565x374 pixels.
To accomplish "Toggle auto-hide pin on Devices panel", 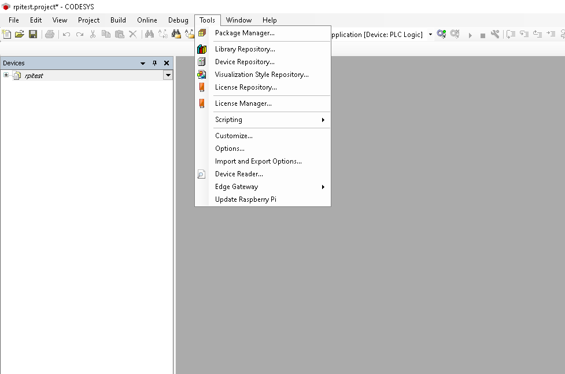I will click(x=154, y=63).
